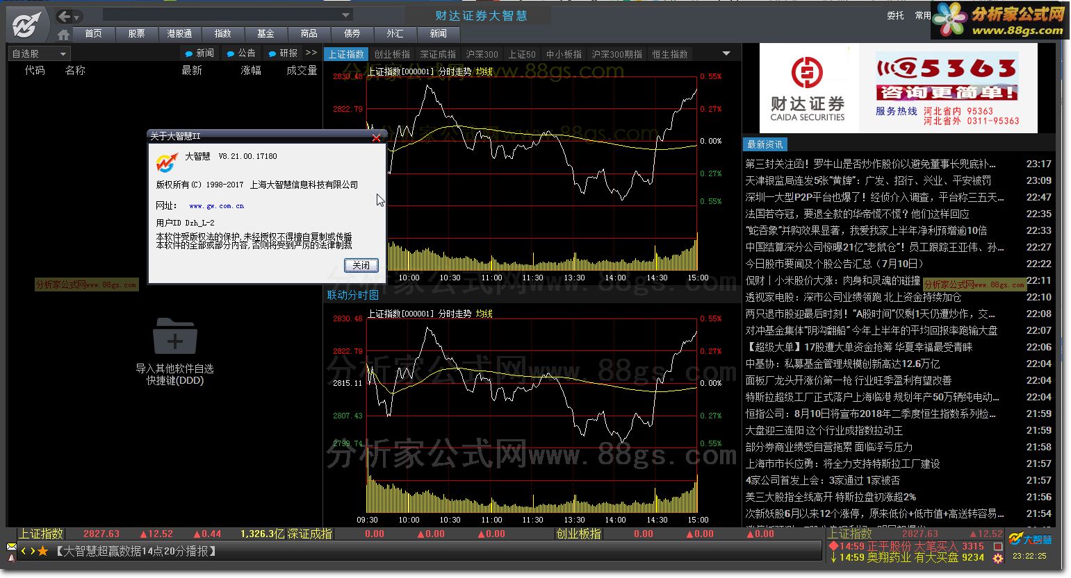Image resolution: width=1071 pixels, height=578 pixels.
Task: Sort by the 涨幅 column header
Action: 251,70
